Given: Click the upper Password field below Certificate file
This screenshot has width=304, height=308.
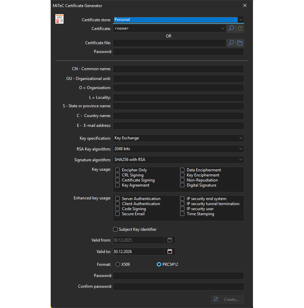Looking at the screenshot, I should pos(179,52).
